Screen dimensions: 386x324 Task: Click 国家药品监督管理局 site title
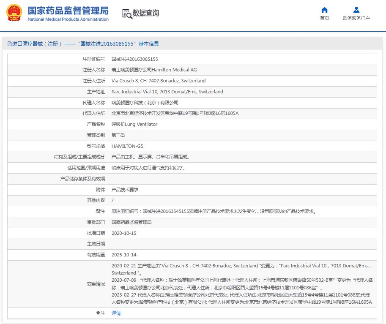(68, 11)
